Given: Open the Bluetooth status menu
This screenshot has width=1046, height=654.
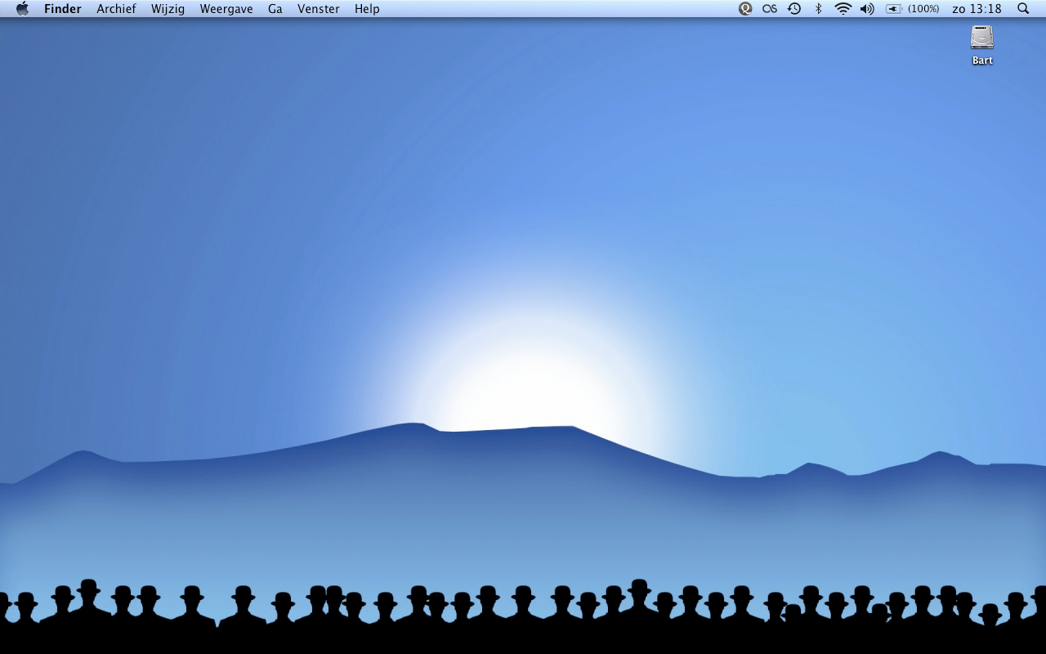Looking at the screenshot, I should click(x=818, y=9).
